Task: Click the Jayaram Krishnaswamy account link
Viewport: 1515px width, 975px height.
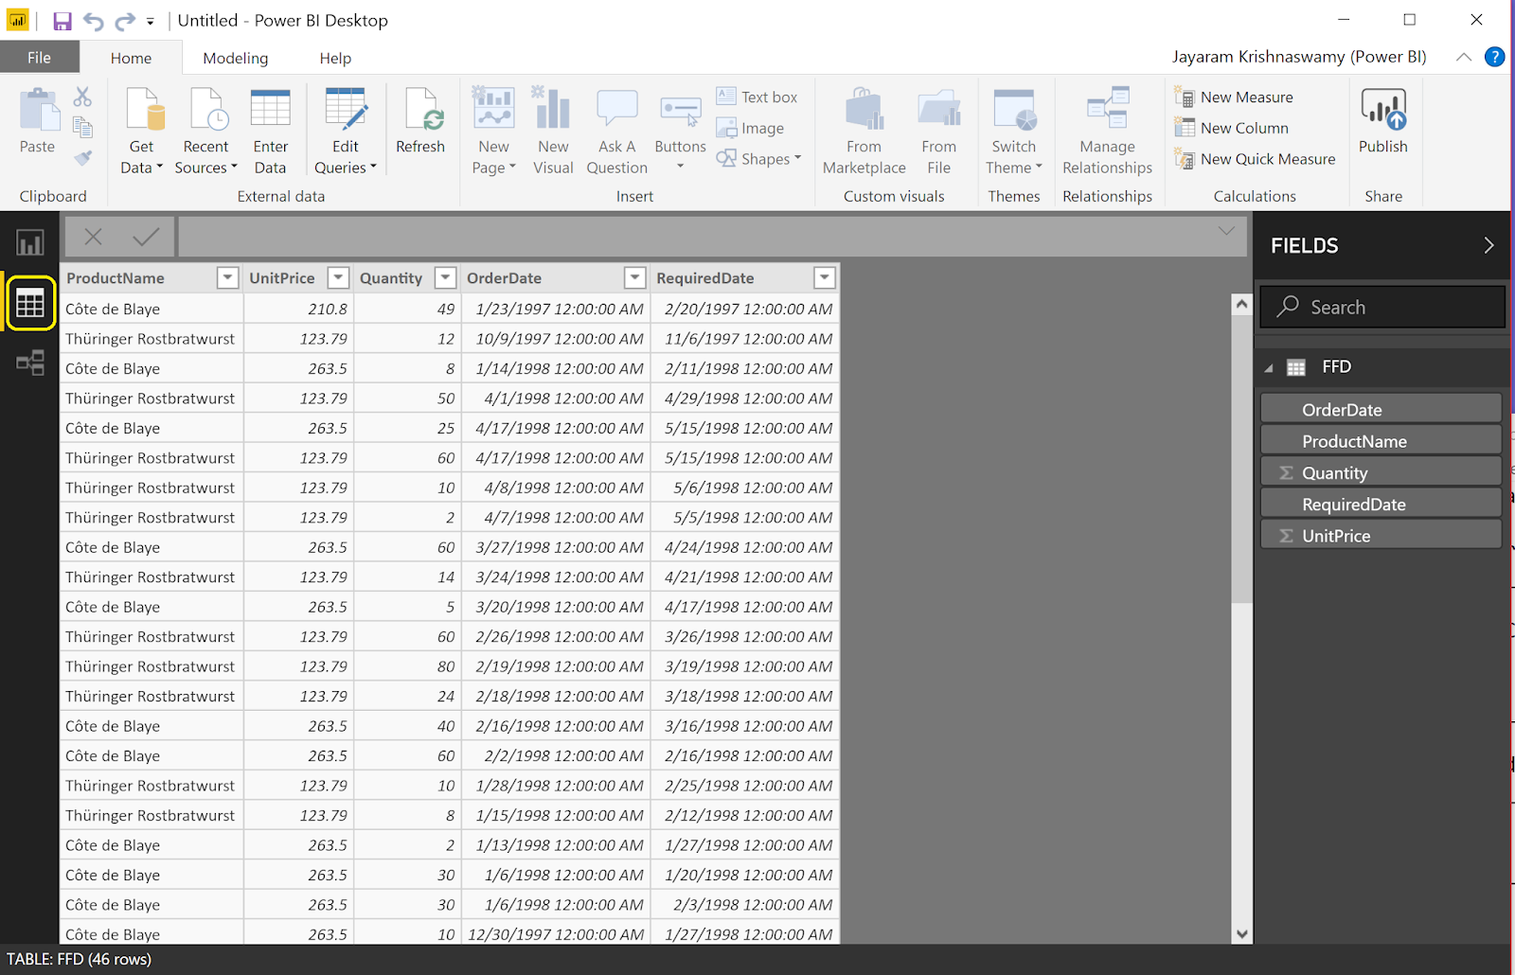Action: pos(1298,56)
